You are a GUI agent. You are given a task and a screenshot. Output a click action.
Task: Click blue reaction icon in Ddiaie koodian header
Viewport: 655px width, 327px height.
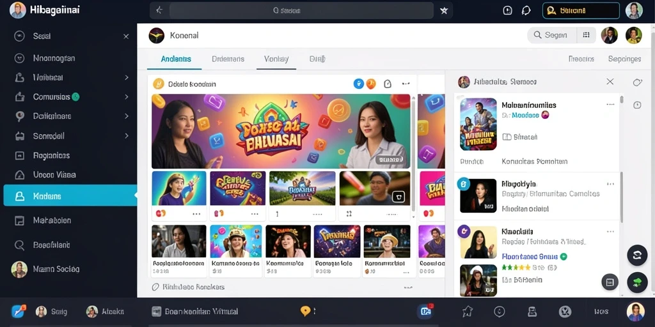pos(358,84)
